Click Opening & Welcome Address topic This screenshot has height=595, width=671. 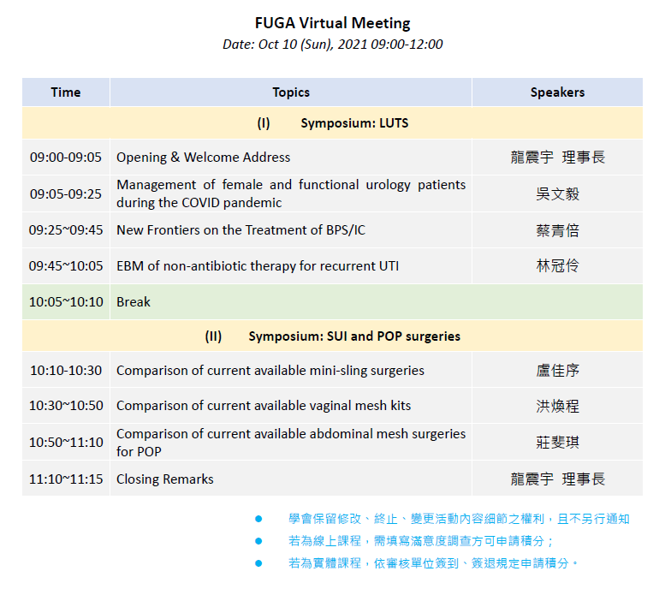click(204, 158)
